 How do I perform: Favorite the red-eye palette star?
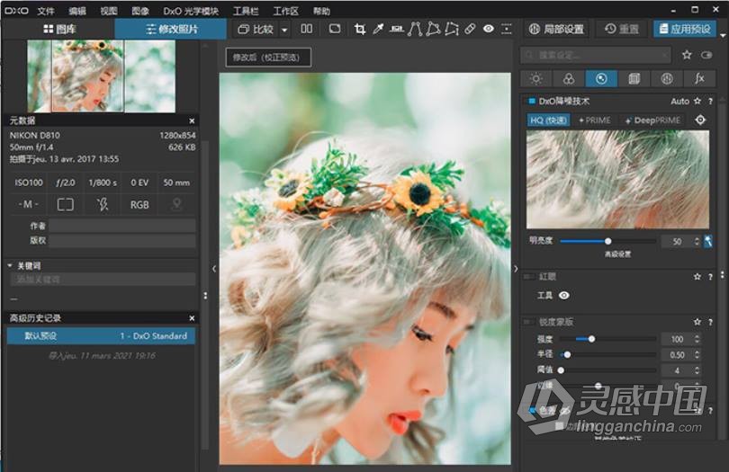pyautogui.click(x=697, y=276)
